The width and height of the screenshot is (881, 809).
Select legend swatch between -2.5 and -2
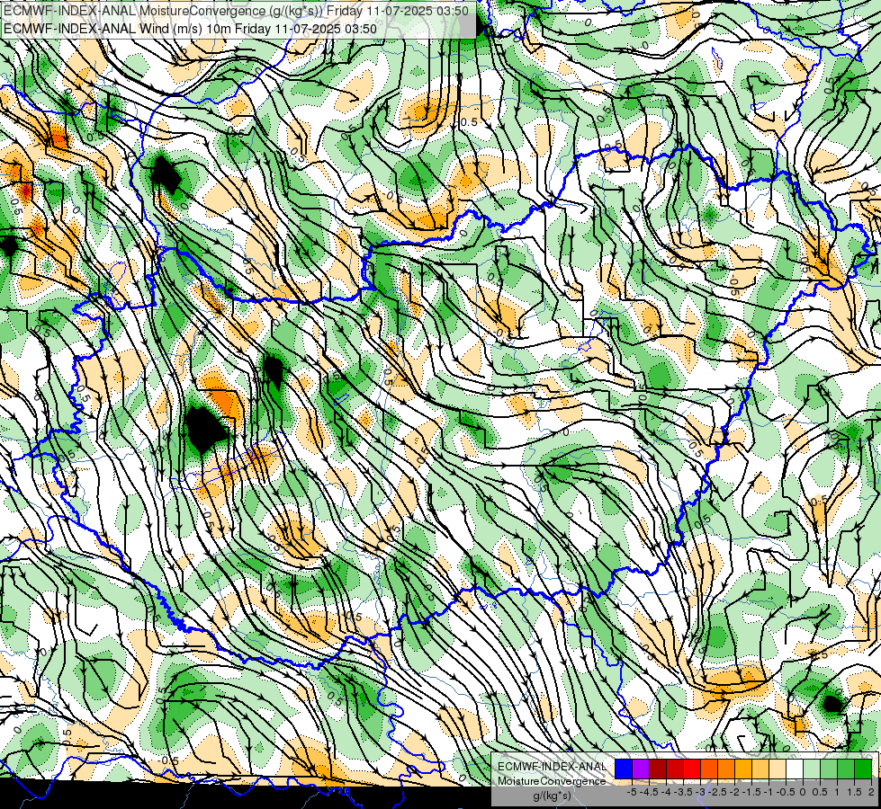726,769
